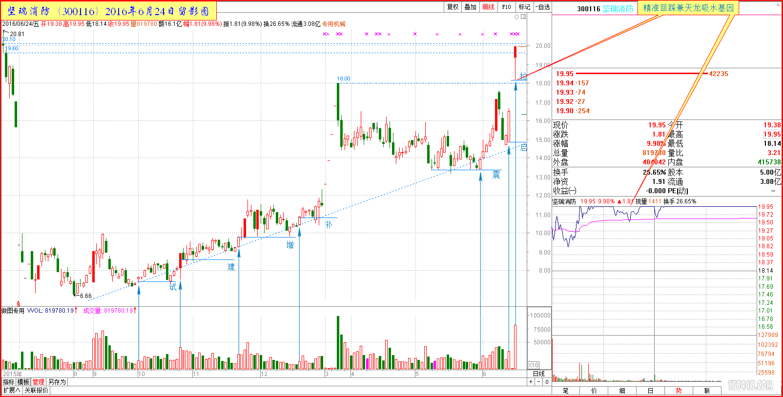783x397 pixels.
Task: Click the X10 volume scale label
Action: click(533, 365)
